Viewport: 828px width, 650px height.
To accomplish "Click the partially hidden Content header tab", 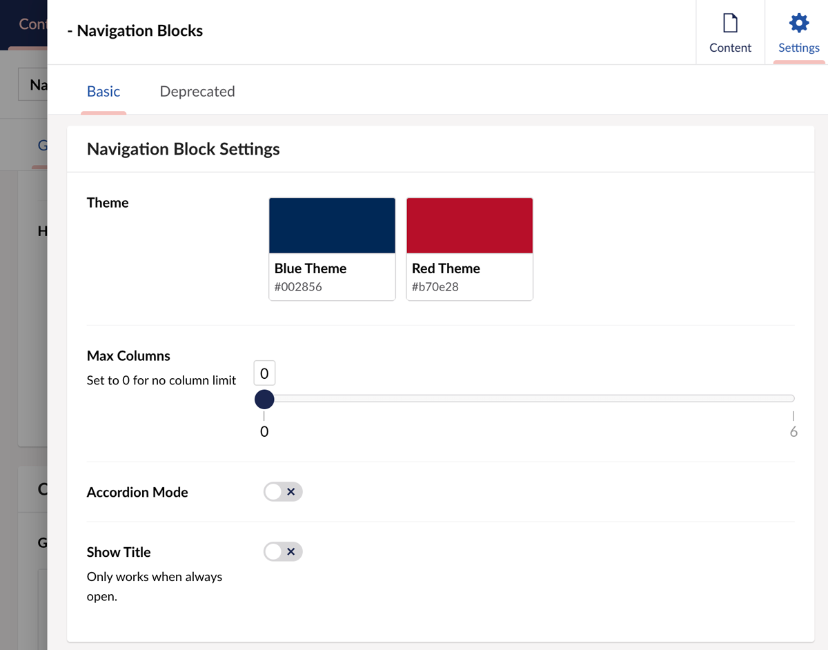I will click(31, 24).
